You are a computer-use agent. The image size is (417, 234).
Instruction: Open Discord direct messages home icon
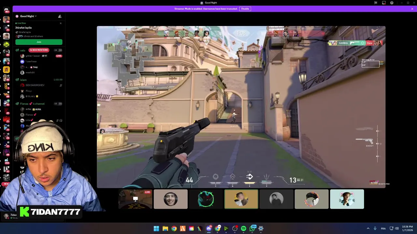tap(6, 10)
